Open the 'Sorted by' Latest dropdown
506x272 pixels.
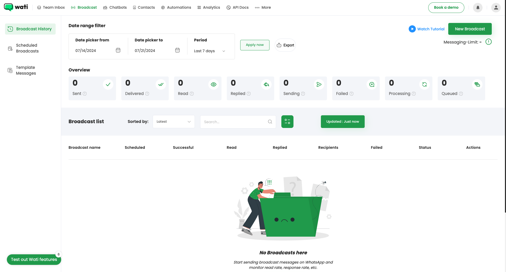[174, 122]
